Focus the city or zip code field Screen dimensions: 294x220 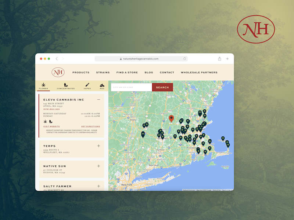[x=132, y=87]
